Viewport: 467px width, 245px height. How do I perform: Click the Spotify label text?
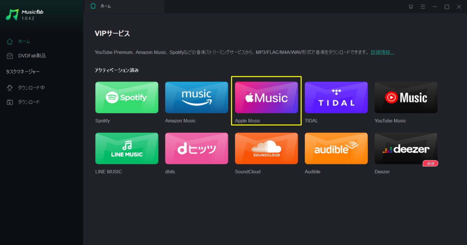coord(103,121)
